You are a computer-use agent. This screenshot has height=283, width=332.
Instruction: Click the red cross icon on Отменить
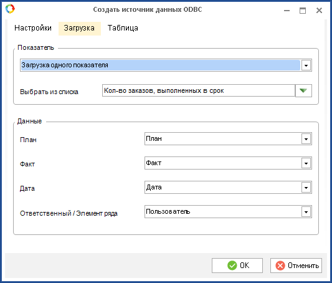[x=280, y=266]
